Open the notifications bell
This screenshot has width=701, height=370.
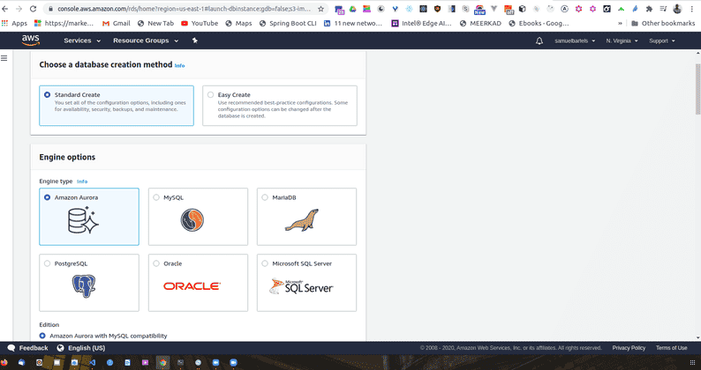coord(539,41)
